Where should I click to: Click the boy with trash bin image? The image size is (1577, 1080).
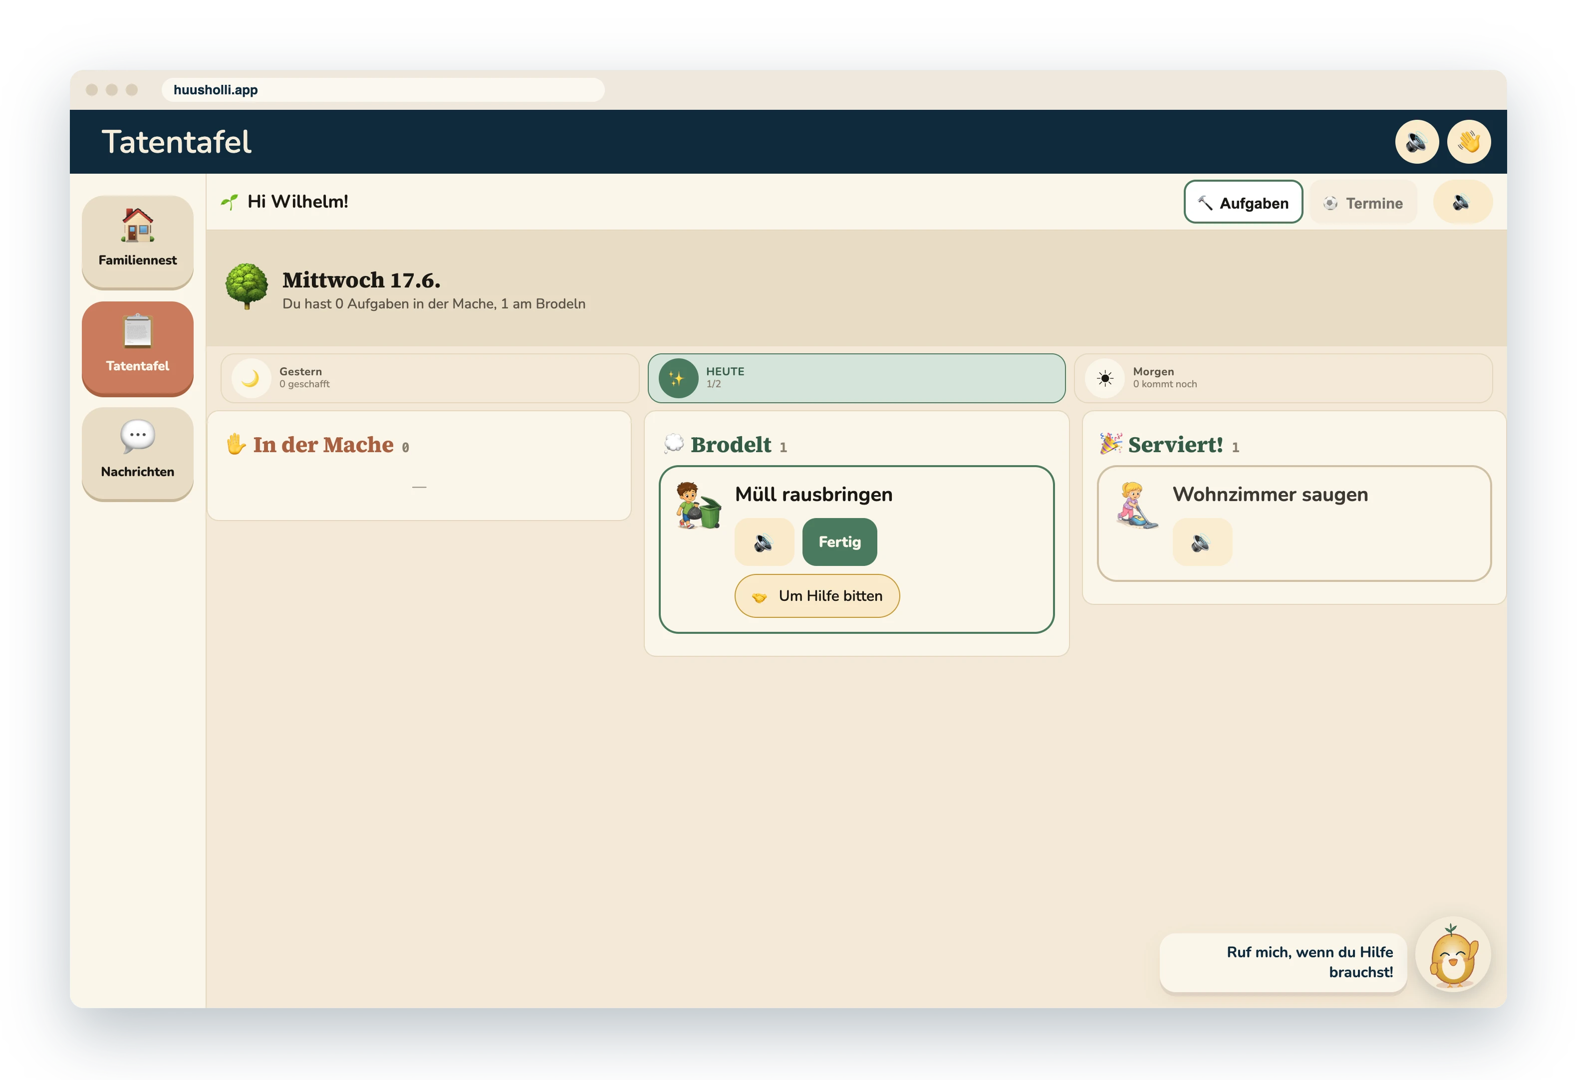point(698,506)
